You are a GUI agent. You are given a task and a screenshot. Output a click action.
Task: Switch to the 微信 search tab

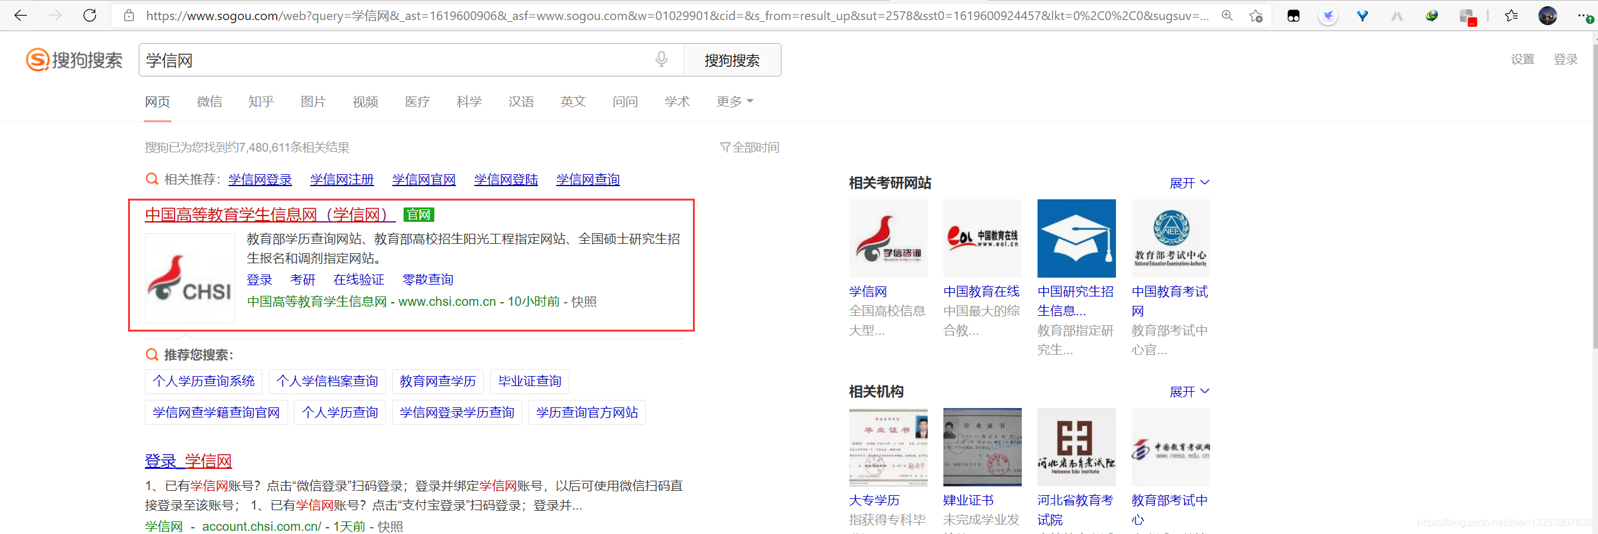pyautogui.click(x=210, y=102)
